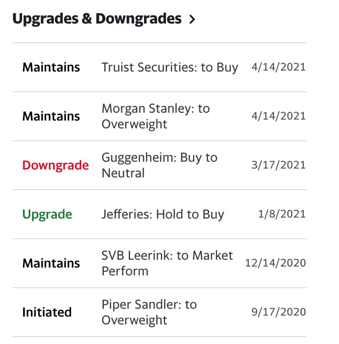339x344 pixels.
Task: Click the 12/14/2020 date
Action: [275, 263]
